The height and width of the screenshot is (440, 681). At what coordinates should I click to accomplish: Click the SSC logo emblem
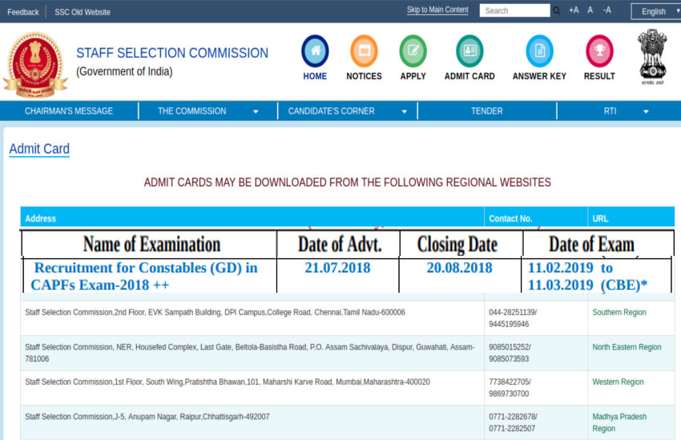point(35,64)
